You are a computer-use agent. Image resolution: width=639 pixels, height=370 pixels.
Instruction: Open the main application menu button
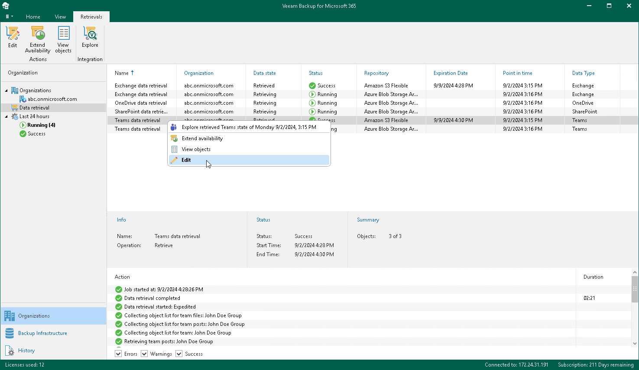pyautogui.click(x=9, y=16)
